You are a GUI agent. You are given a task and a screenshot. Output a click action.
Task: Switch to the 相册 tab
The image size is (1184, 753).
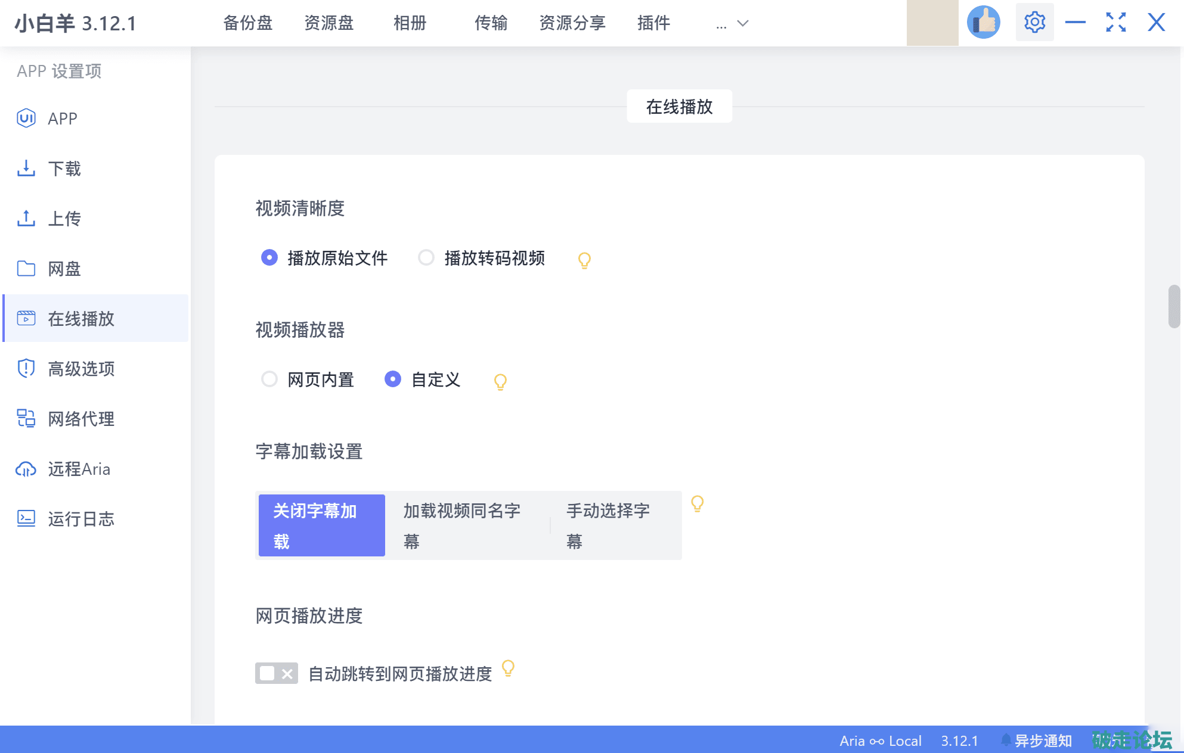[410, 23]
